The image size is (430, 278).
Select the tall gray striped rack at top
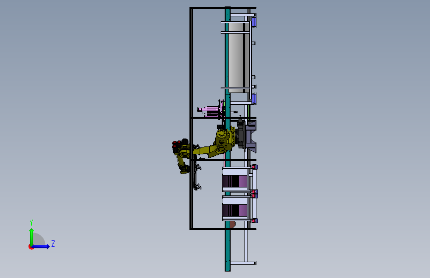[x=239, y=57]
